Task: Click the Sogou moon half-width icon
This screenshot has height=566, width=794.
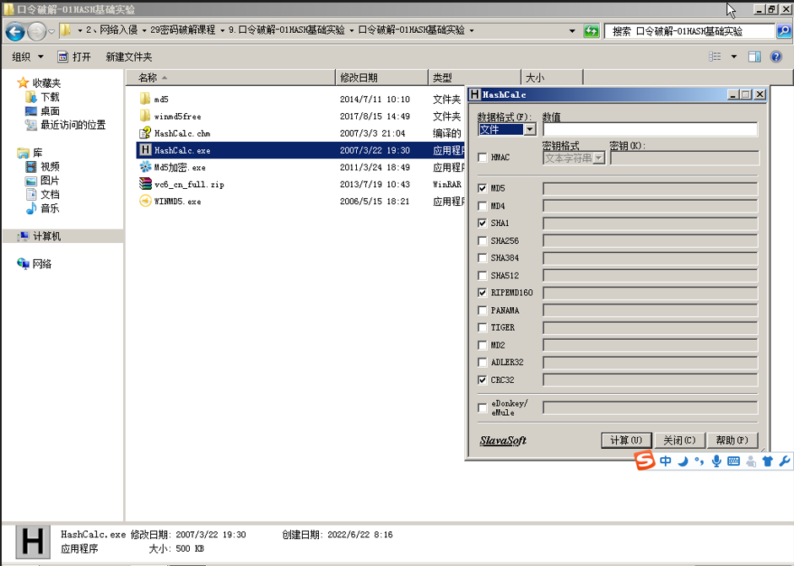Action: point(683,461)
